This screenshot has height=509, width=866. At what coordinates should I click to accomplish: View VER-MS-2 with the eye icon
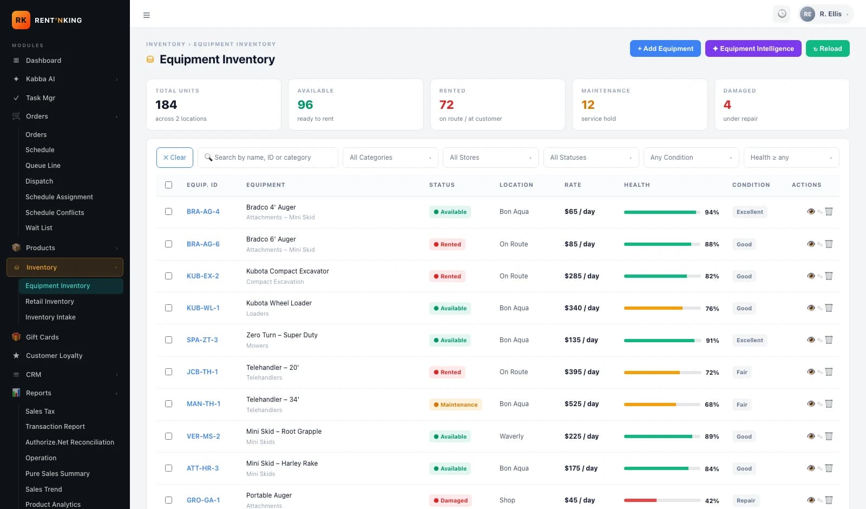(811, 436)
